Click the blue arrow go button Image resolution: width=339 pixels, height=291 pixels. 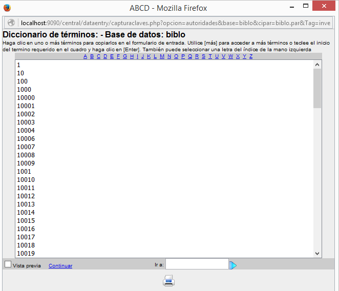pyautogui.click(x=233, y=265)
